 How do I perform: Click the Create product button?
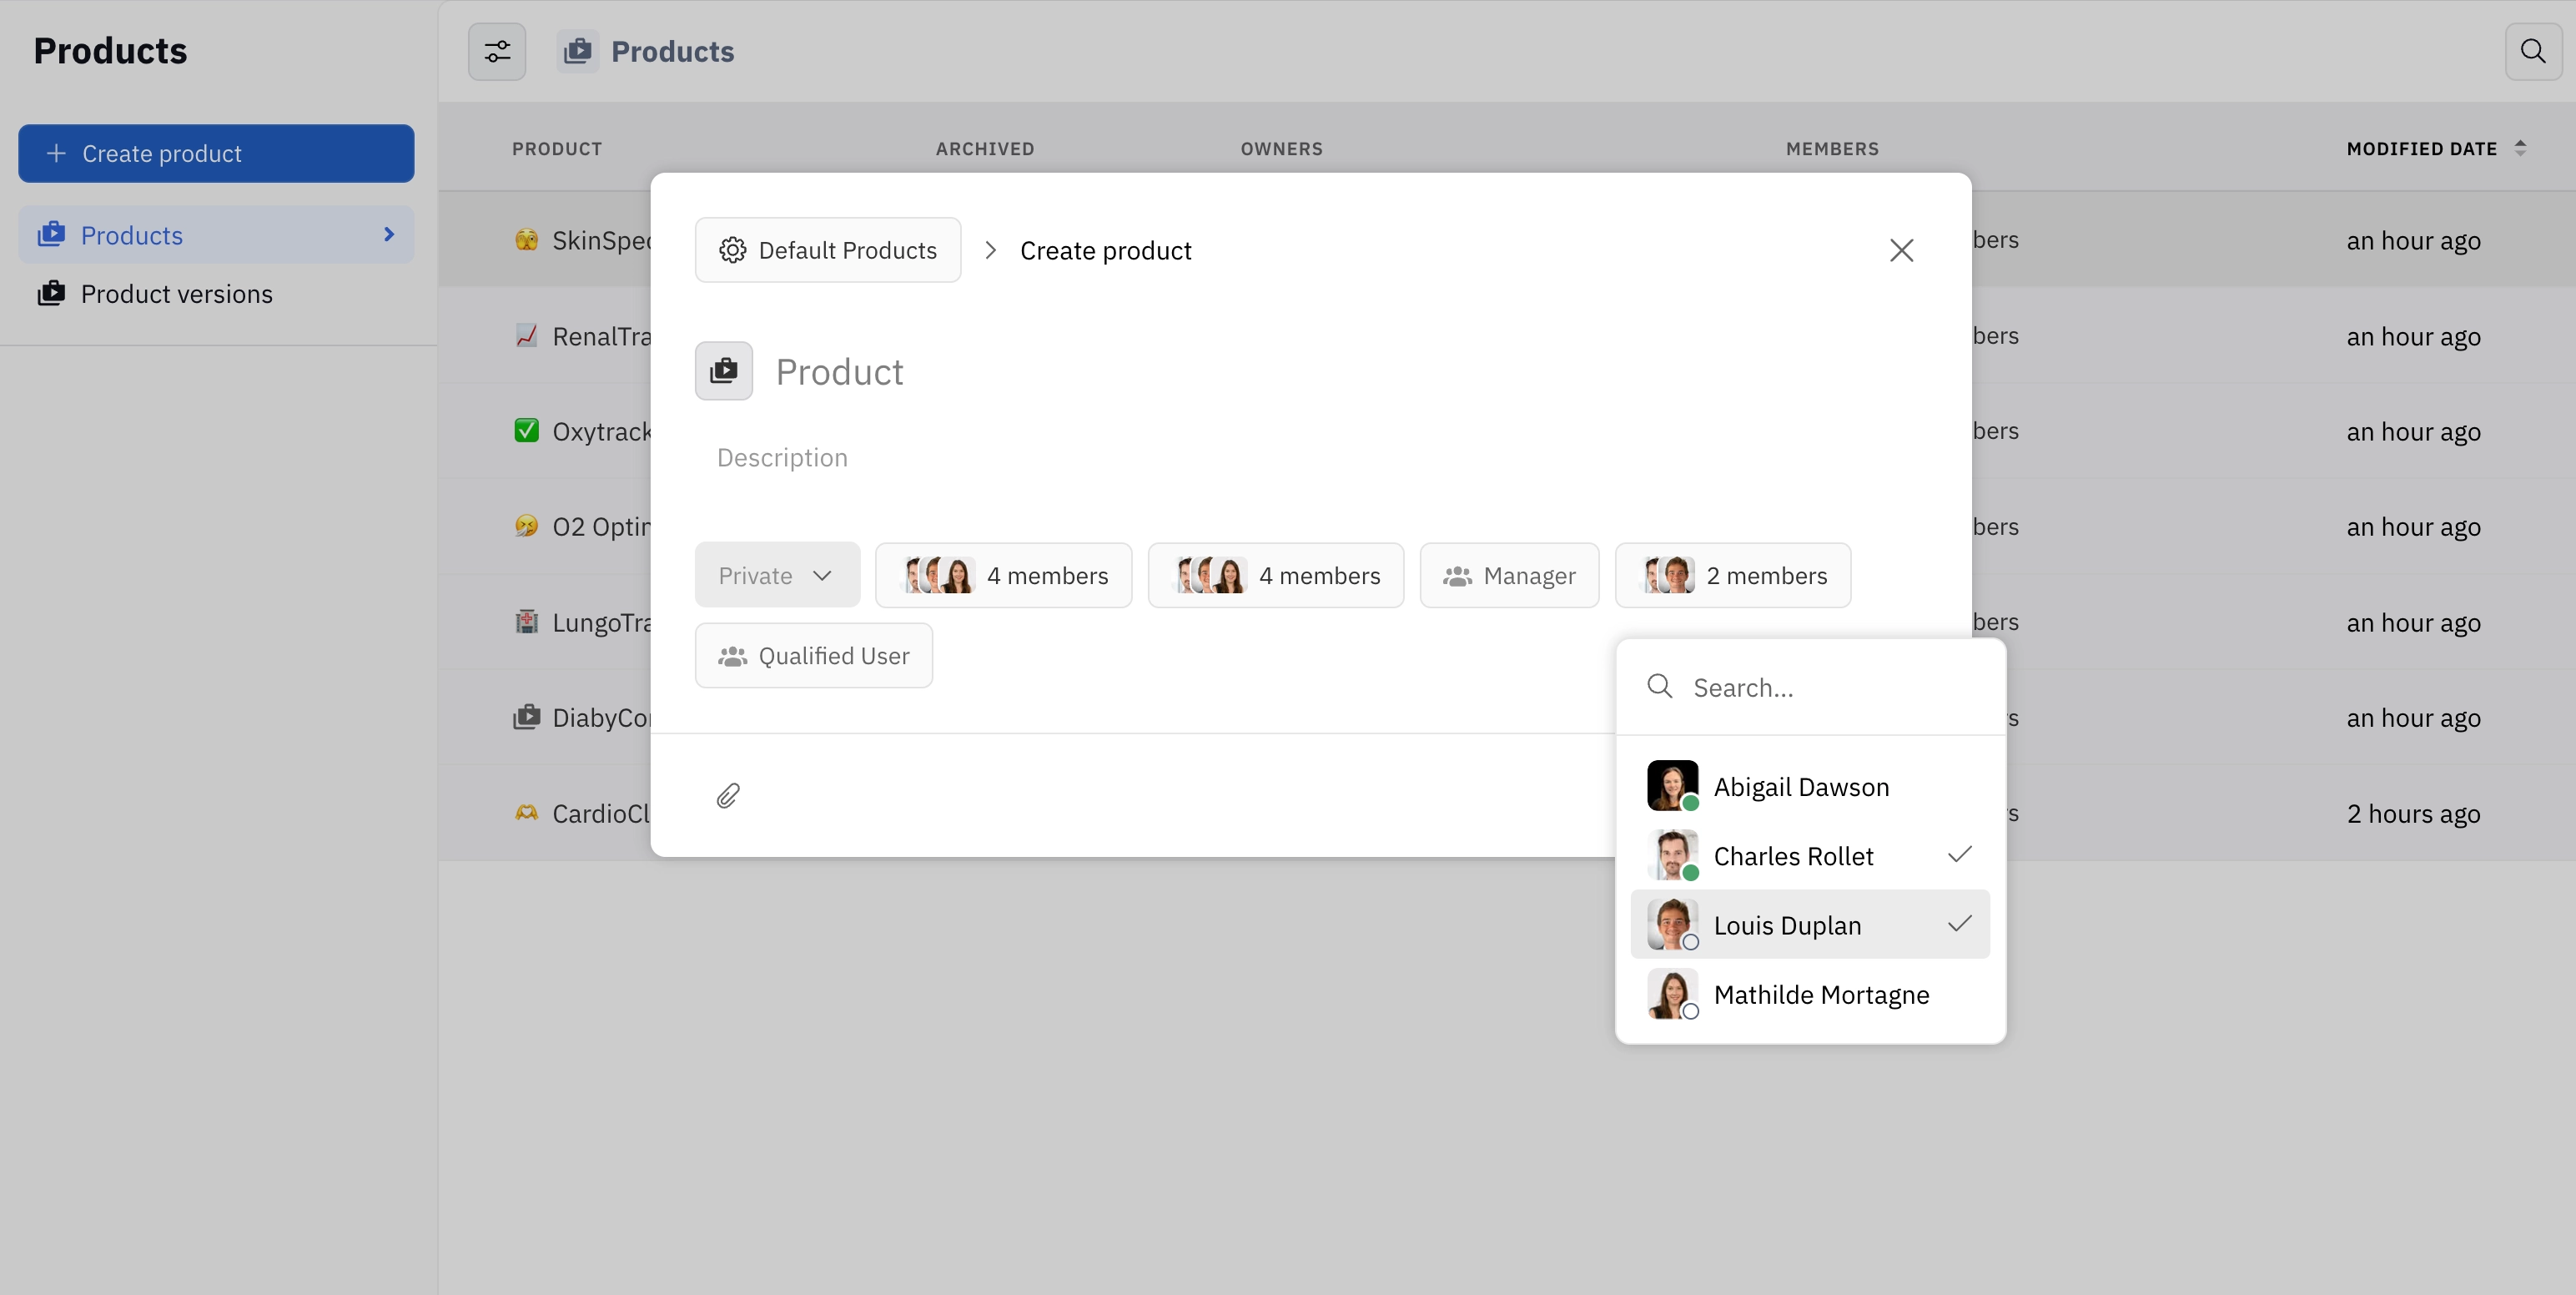tap(215, 153)
